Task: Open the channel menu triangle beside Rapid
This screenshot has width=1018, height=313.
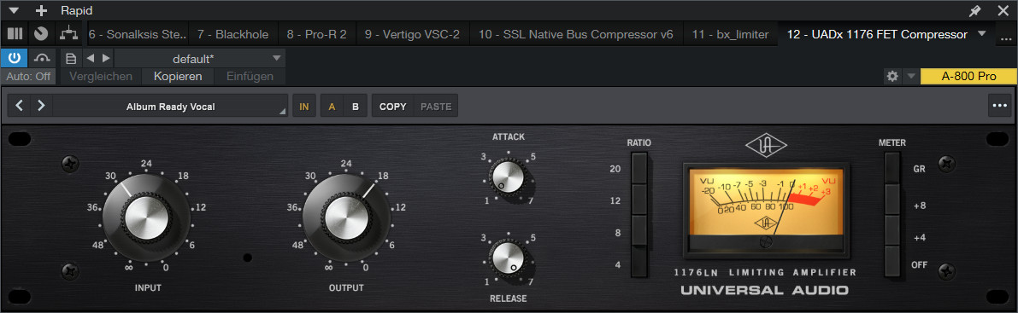Action: (x=15, y=10)
